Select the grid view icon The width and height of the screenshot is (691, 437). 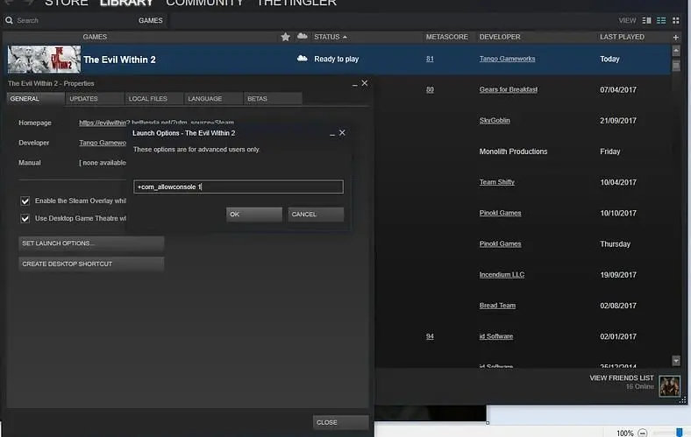click(x=675, y=20)
